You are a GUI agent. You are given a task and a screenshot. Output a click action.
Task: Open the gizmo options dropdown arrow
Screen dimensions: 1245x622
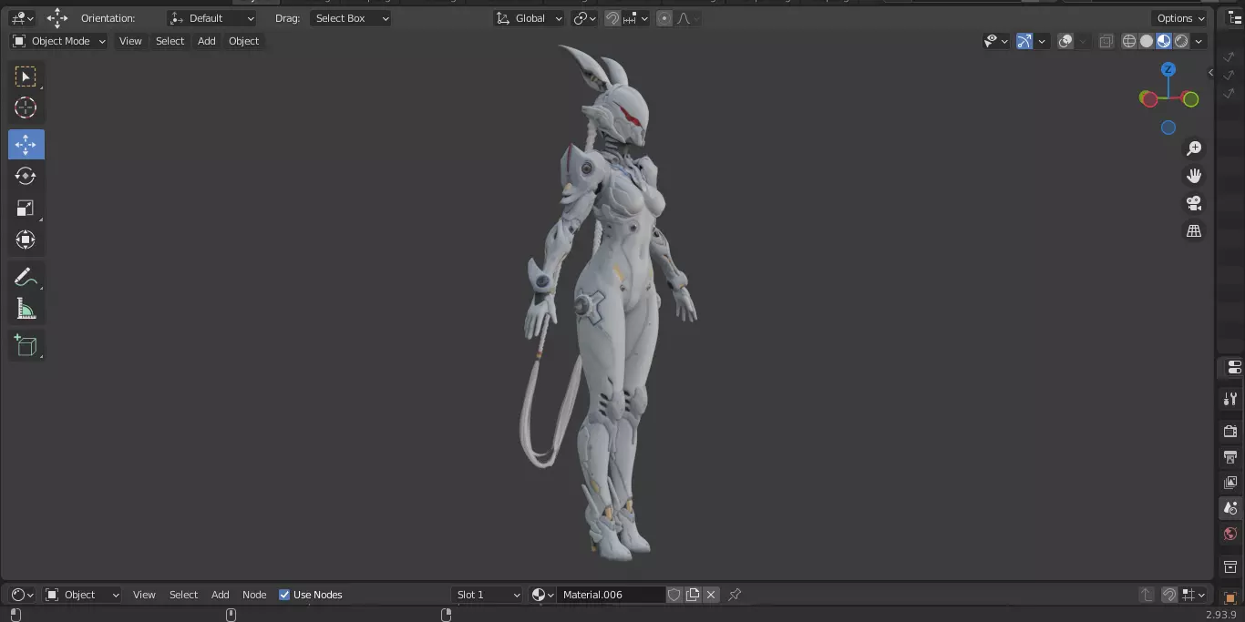point(1042,41)
